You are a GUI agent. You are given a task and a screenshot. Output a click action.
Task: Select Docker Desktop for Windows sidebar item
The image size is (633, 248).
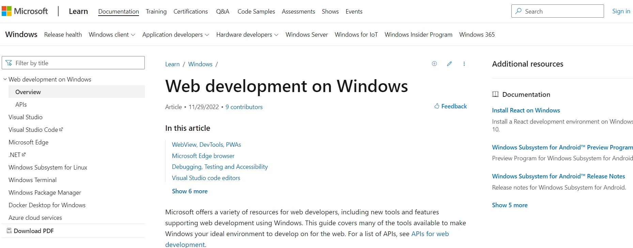tap(47, 205)
